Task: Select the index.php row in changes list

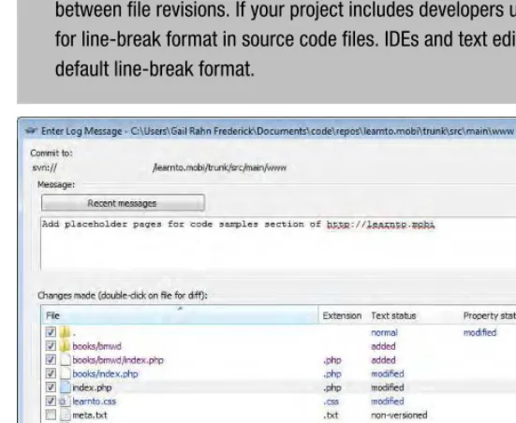Action: [x=279, y=387]
